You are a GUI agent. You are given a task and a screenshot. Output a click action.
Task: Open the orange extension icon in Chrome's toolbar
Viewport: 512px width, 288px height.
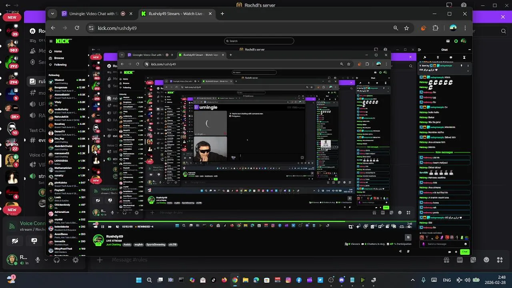tap(423, 28)
